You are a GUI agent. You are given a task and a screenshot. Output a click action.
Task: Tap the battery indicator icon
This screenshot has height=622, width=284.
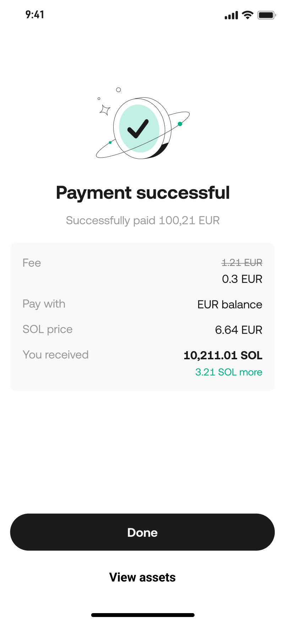pos(266,15)
